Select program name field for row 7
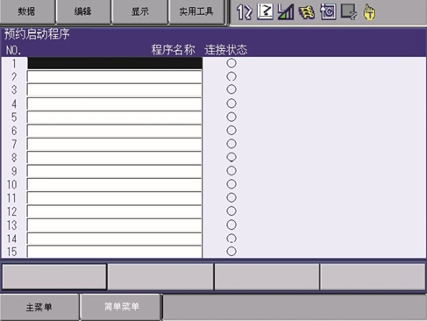 click(115, 144)
